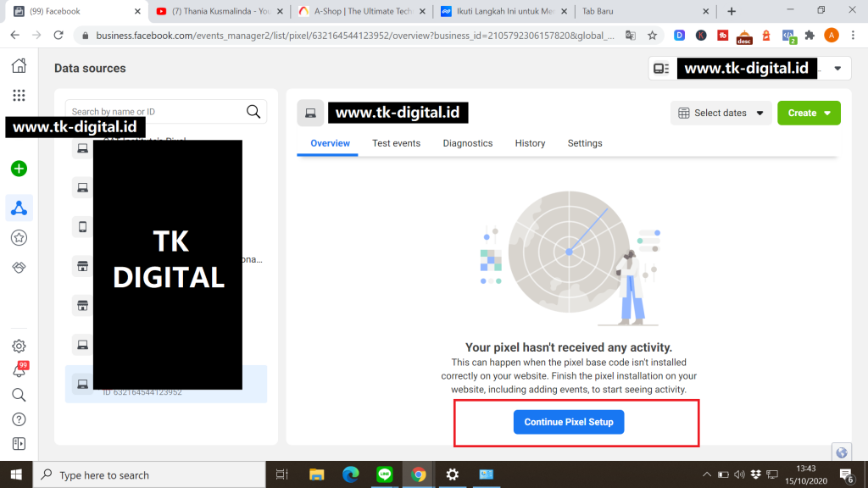This screenshot has width=868, height=488.
Task: Open Google Chrome from the taskbar
Action: tap(418, 474)
